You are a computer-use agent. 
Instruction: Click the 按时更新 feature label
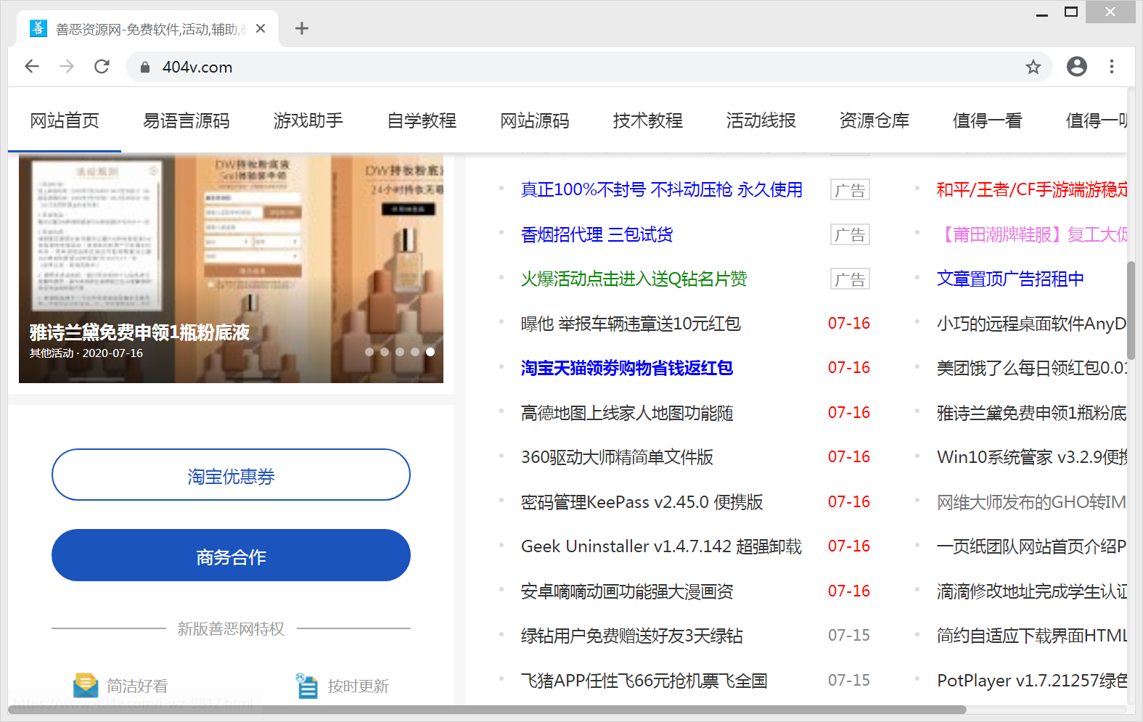tap(358, 686)
